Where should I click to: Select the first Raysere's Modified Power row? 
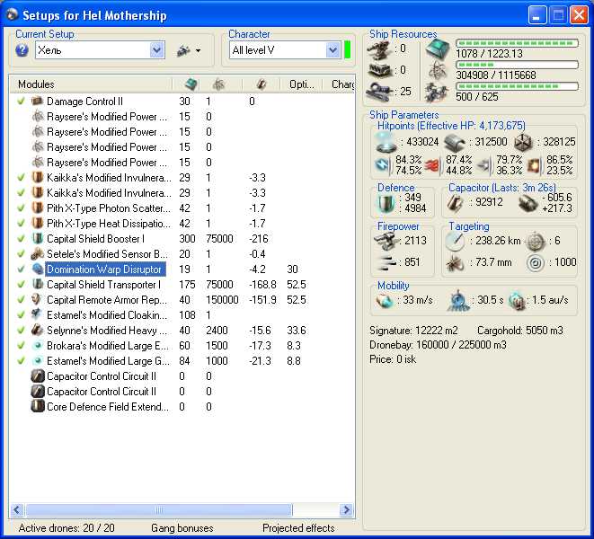click(x=182, y=116)
